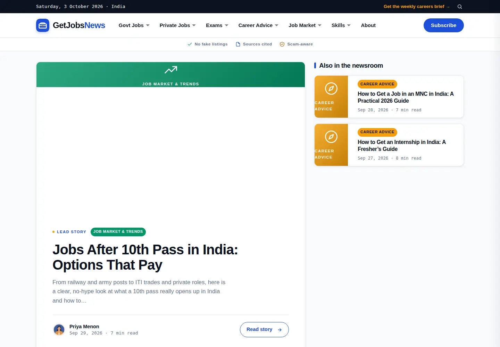
Task: Click Priya Menon's avatar
Action: [59, 330]
